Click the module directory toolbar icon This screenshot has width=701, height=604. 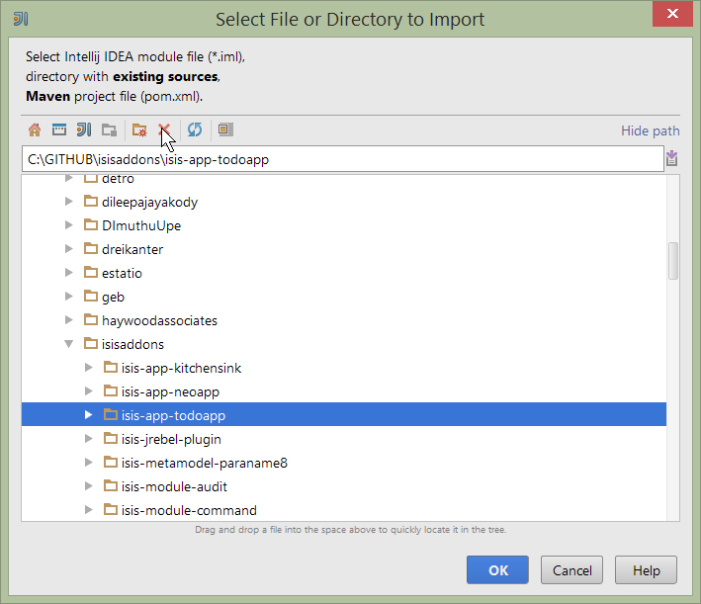click(x=110, y=129)
